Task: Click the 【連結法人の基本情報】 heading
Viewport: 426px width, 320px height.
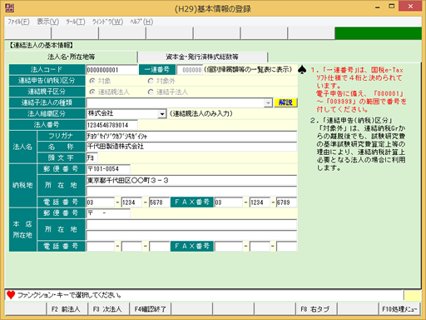Action: (42, 45)
